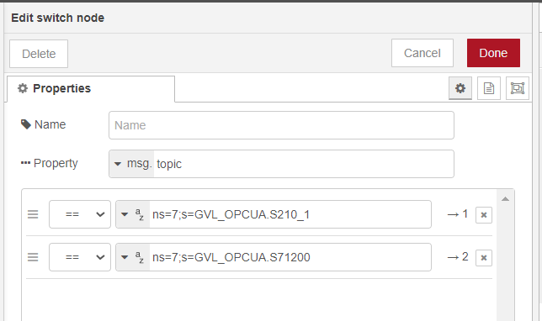Expand the msg. property type selector
The width and height of the screenshot is (542, 321).
131,164
